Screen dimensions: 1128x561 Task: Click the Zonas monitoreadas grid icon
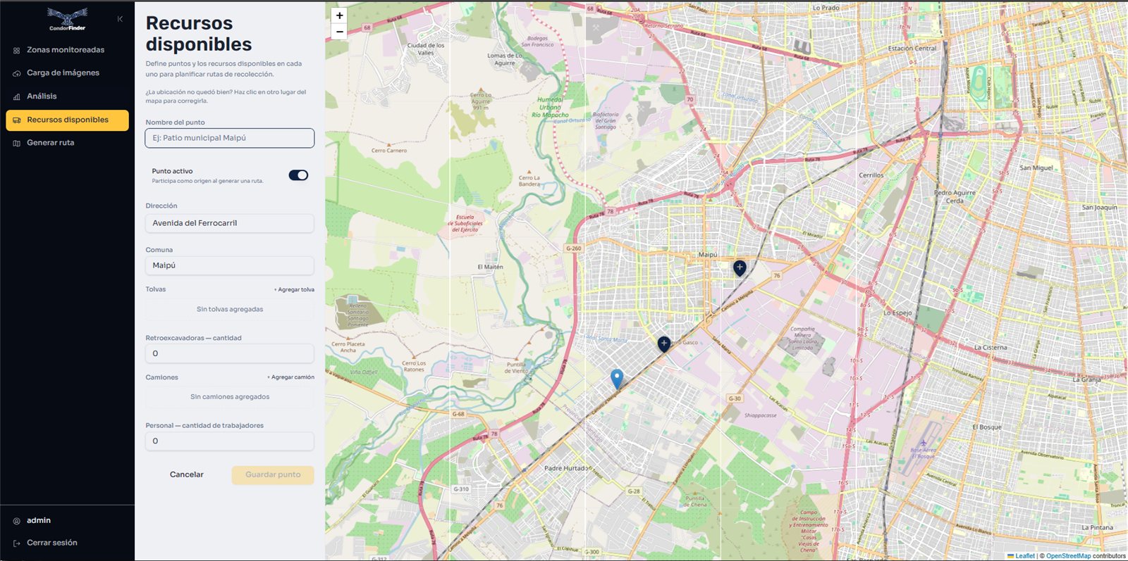click(x=17, y=51)
